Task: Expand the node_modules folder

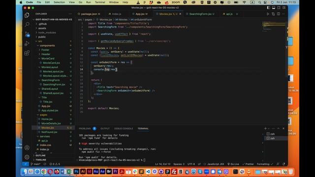Action: [47, 32]
